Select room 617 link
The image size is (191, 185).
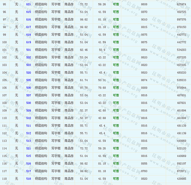[x=29, y=27]
